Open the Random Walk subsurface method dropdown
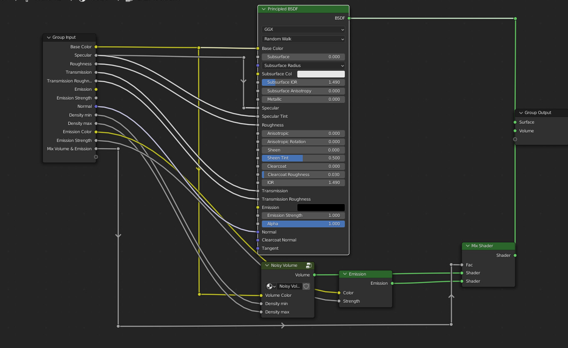 pyautogui.click(x=304, y=39)
